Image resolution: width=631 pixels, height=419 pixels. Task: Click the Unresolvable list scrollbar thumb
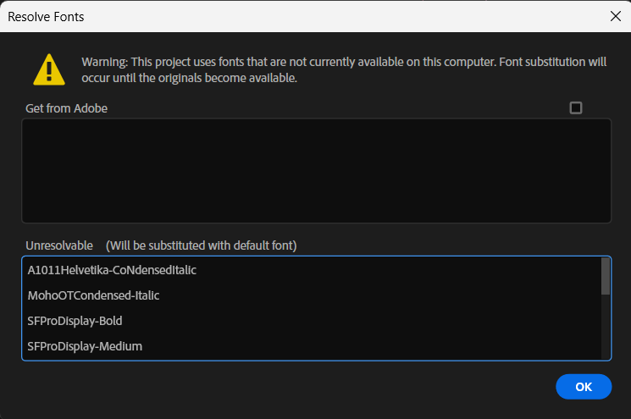click(x=605, y=276)
